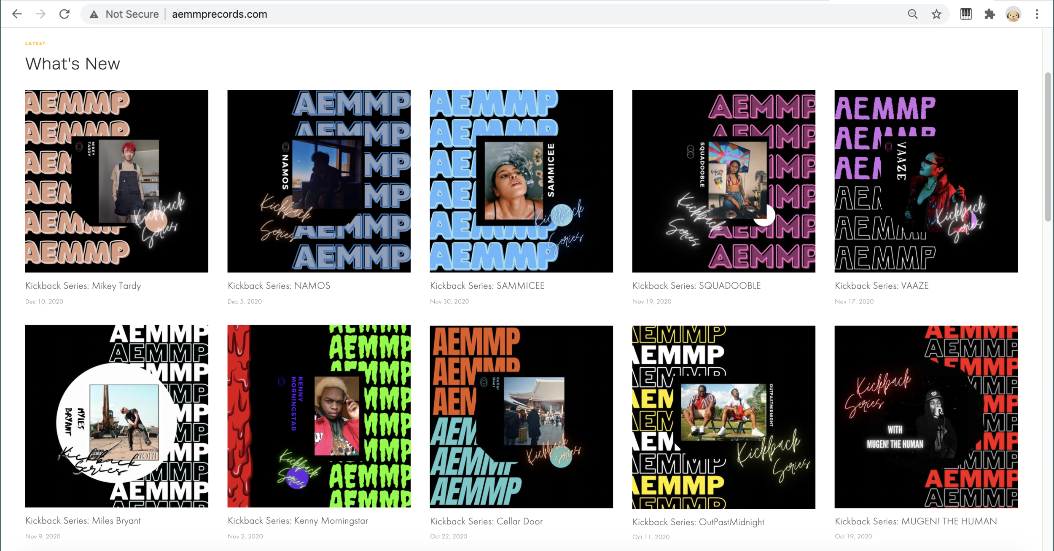
Task: Open Kickback Series: NAMOS title link
Action: click(279, 285)
